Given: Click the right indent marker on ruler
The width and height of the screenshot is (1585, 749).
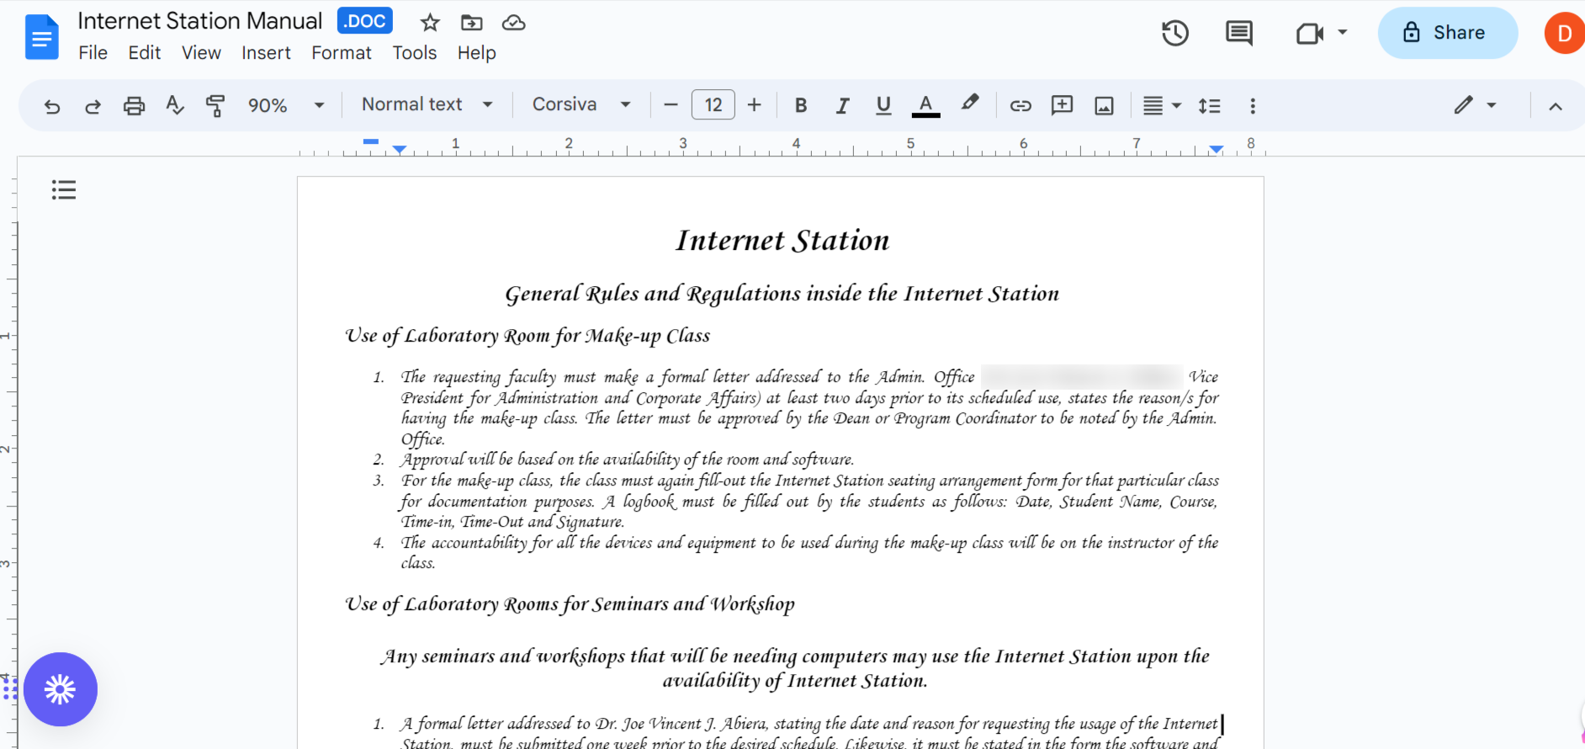Looking at the screenshot, I should pyautogui.click(x=1216, y=150).
